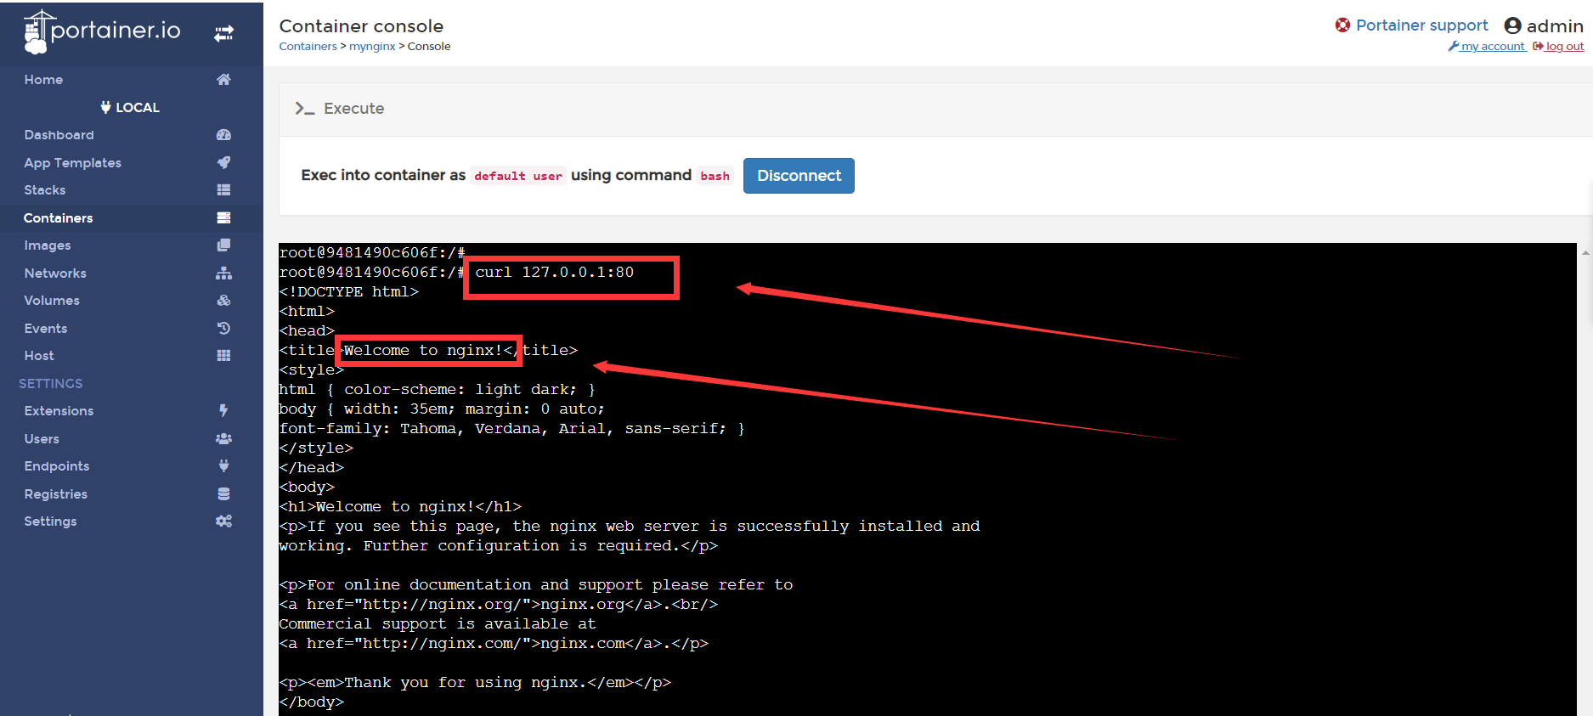Open the Networks page
Image resolution: width=1593 pixels, height=716 pixels.
pyautogui.click(x=55, y=273)
